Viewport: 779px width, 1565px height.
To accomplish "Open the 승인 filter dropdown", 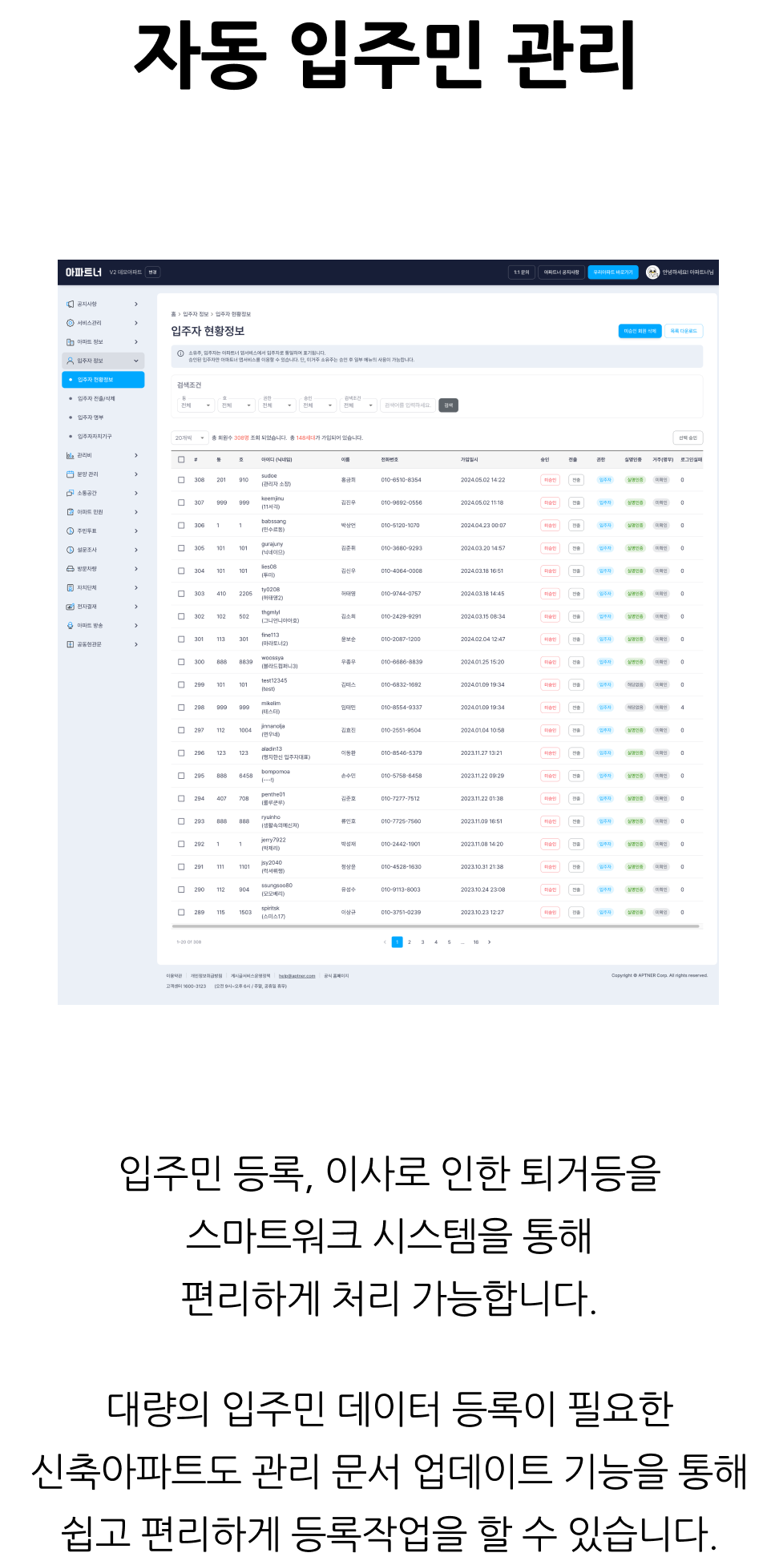I will point(317,405).
